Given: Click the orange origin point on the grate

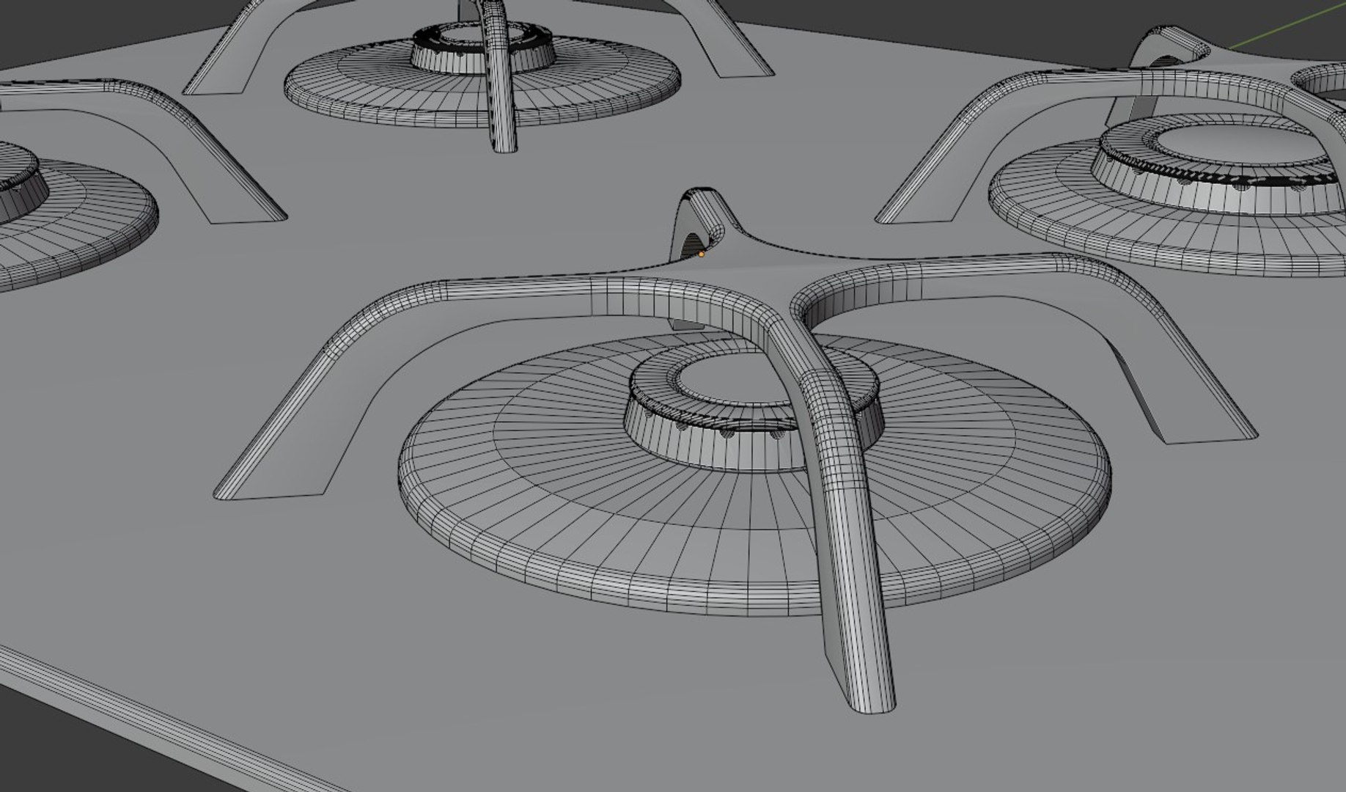Looking at the screenshot, I should point(702,254).
